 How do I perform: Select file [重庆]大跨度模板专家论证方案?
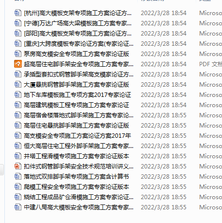(78, 44)
